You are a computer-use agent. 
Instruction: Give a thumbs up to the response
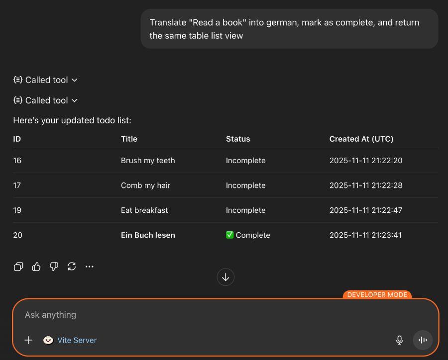[x=36, y=267]
